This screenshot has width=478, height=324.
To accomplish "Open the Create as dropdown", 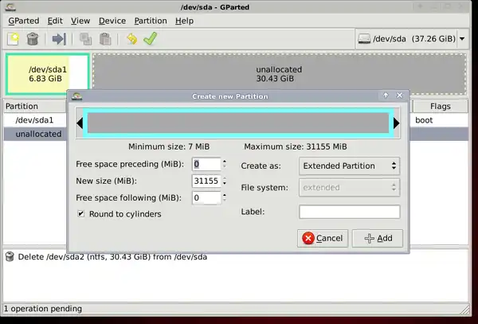I will coord(349,166).
